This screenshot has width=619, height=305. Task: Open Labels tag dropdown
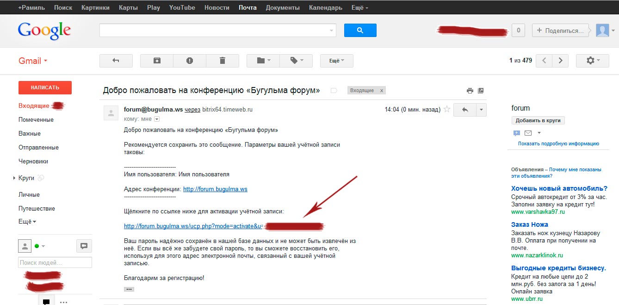(x=296, y=61)
